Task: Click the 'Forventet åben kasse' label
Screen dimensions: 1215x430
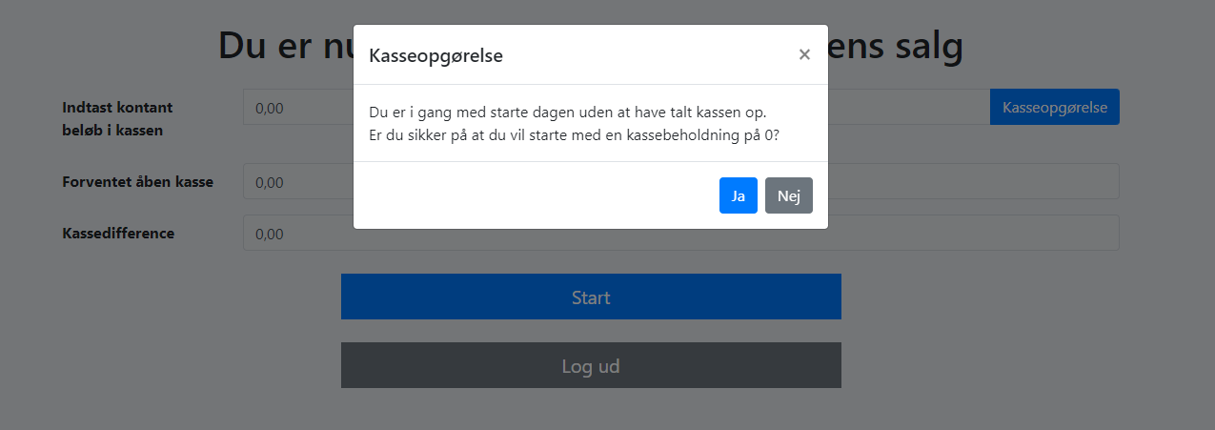Action: point(137,181)
